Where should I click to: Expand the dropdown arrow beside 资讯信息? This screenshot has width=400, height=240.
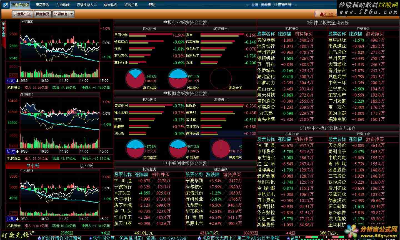[71, 14]
